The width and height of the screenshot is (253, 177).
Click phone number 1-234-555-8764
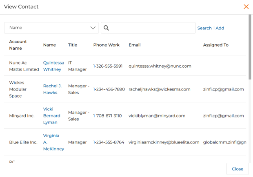point(109,142)
